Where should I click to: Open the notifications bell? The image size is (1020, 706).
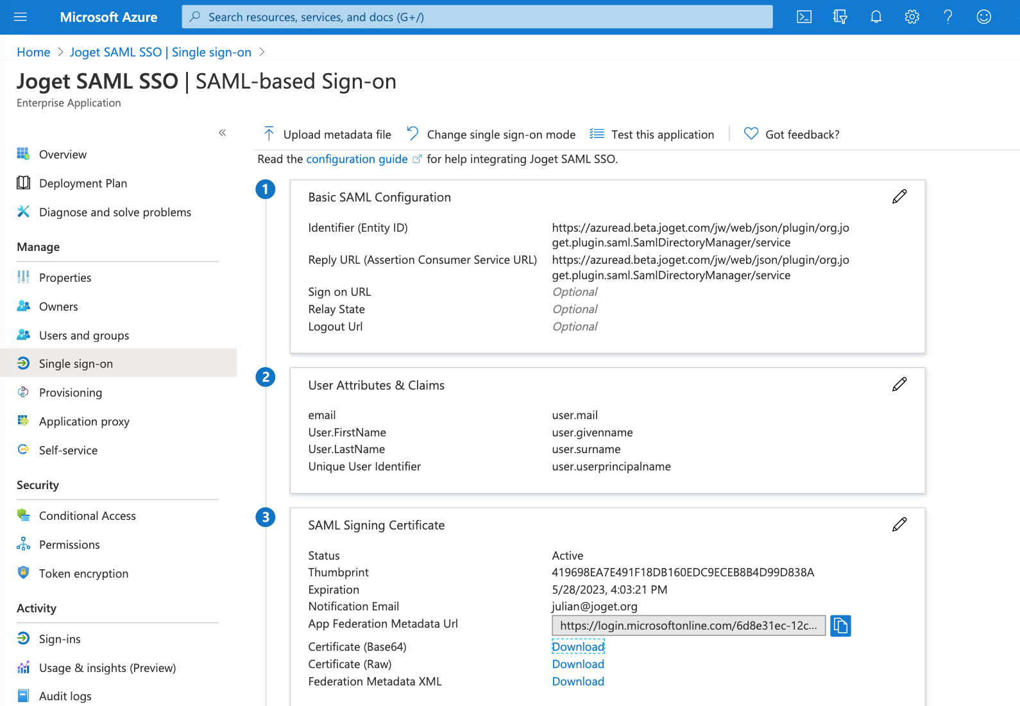[x=876, y=17]
